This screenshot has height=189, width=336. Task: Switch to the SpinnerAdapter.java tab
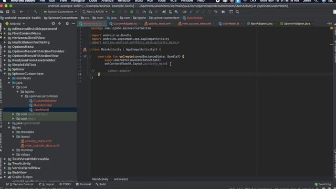[297, 24]
